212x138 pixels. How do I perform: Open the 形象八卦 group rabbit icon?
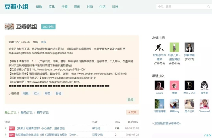click(x=174, y=47)
